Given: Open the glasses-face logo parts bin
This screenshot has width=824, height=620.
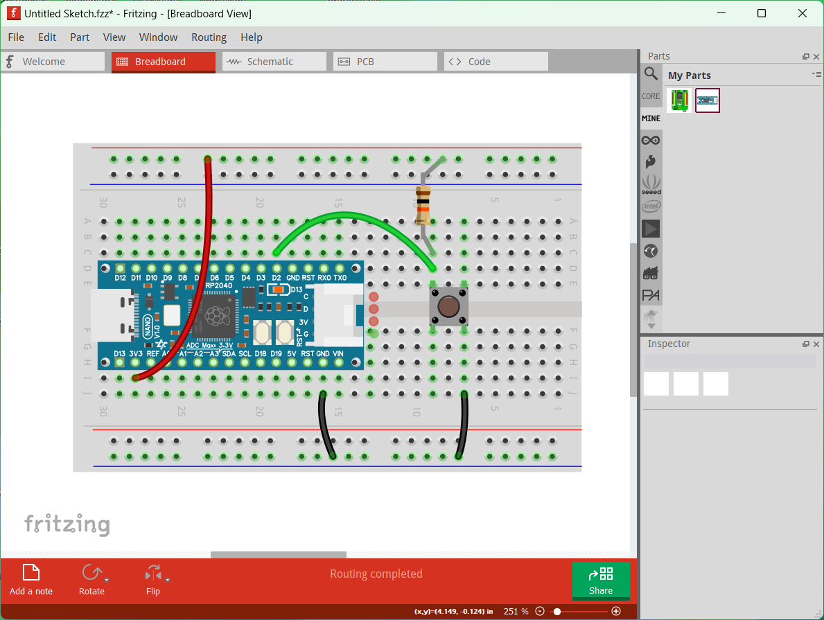Looking at the screenshot, I should [651, 273].
